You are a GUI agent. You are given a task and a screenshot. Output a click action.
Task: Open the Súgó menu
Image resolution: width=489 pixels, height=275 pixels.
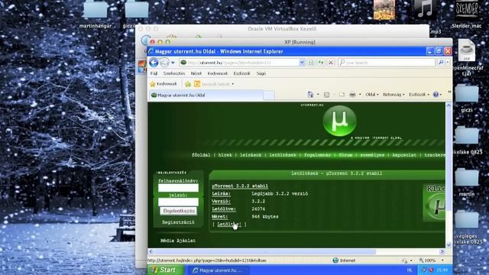tap(261, 73)
